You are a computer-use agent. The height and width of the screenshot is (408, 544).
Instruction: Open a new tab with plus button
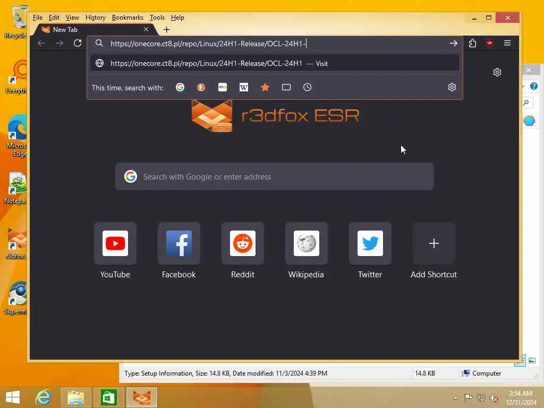click(166, 30)
